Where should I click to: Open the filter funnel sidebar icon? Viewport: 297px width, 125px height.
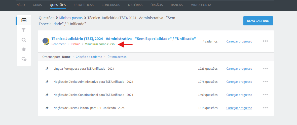point(24,30)
